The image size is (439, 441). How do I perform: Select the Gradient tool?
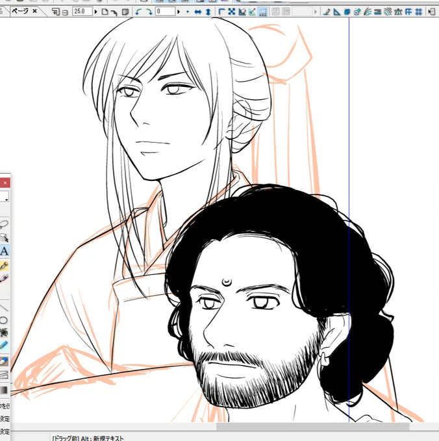pyautogui.click(x=4, y=390)
